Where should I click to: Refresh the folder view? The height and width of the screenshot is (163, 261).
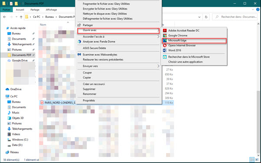206,17
